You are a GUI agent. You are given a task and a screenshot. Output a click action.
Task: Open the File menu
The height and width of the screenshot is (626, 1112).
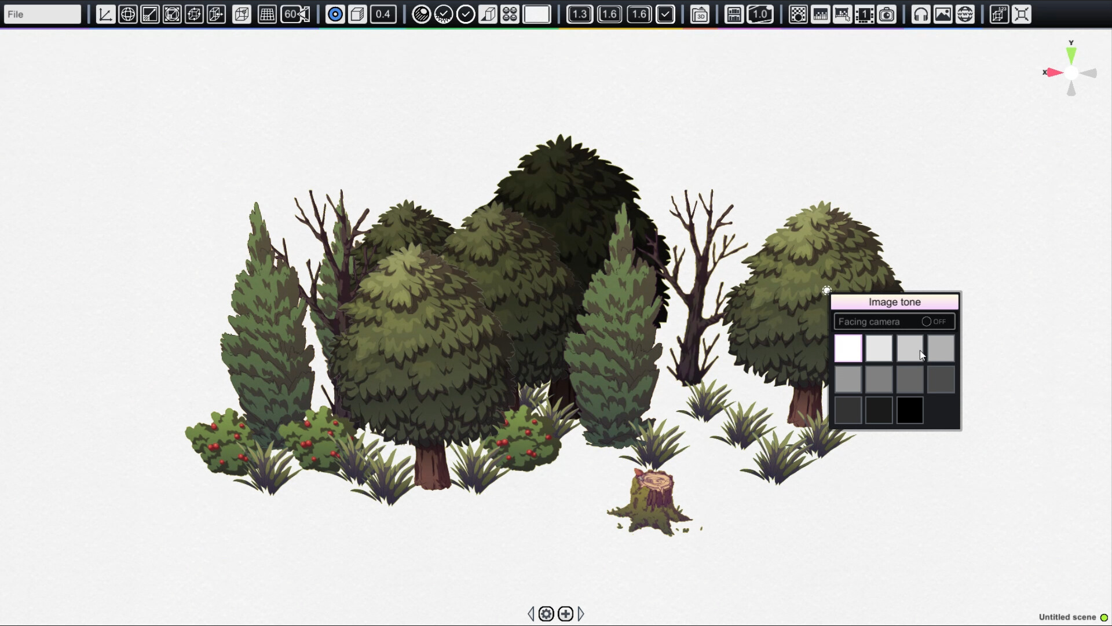42,14
